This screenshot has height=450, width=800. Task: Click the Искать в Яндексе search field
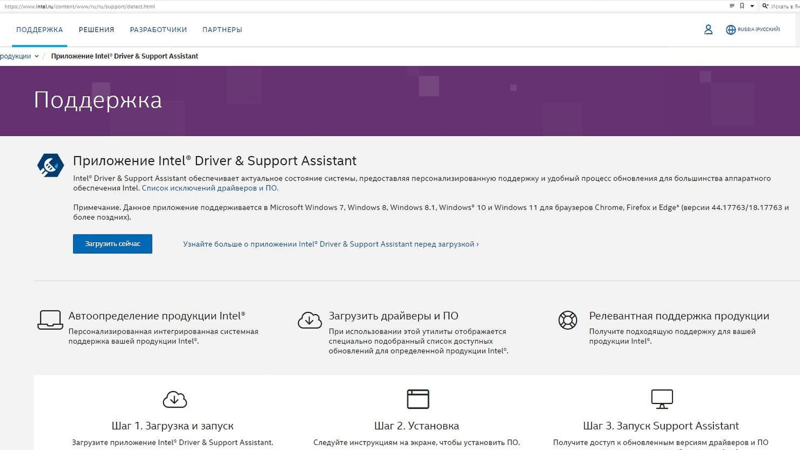pyautogui.click(x=785, y=6)
